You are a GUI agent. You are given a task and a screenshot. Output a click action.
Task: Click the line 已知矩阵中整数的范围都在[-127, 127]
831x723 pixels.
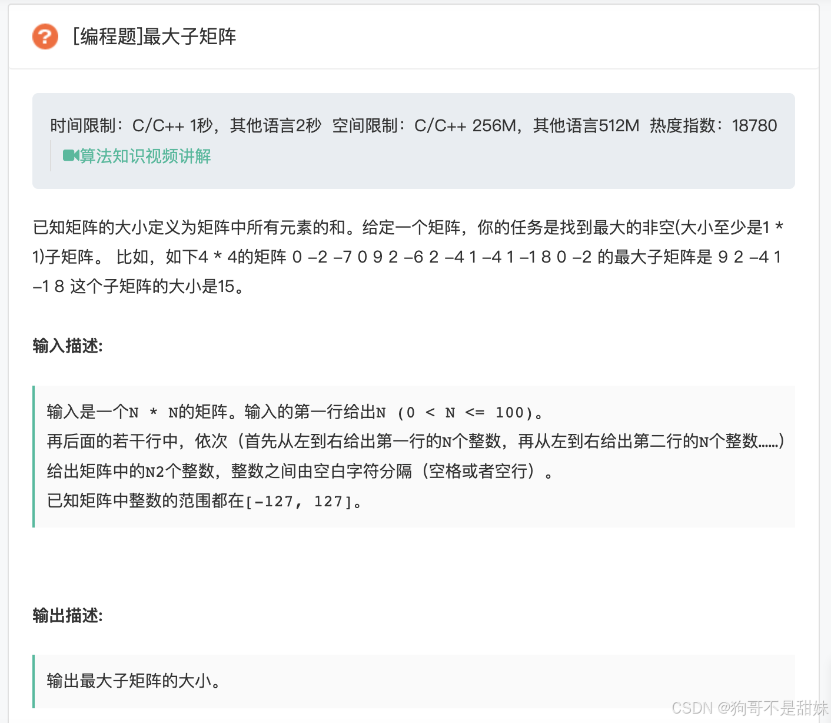tap(204, 501)
